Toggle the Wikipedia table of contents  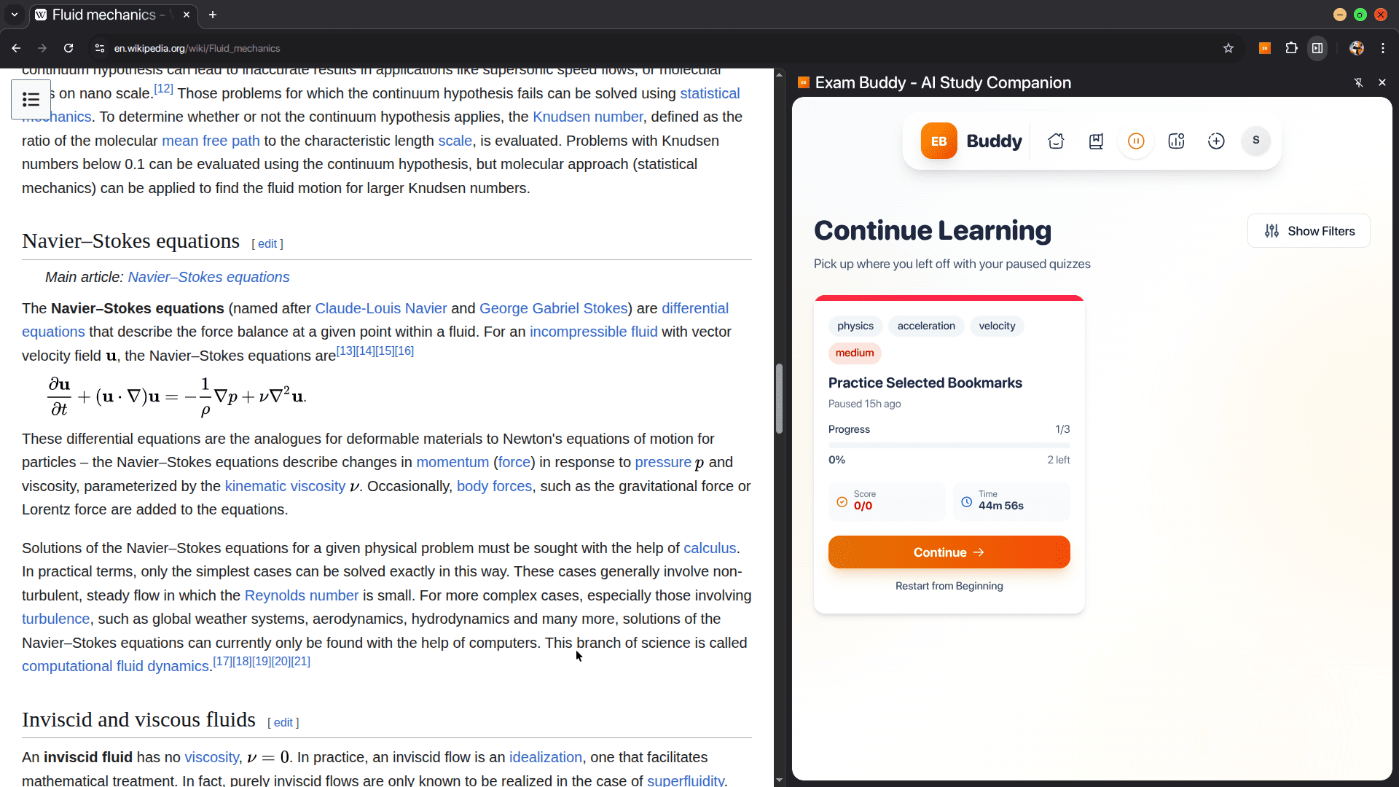click(x=31, y=99)
